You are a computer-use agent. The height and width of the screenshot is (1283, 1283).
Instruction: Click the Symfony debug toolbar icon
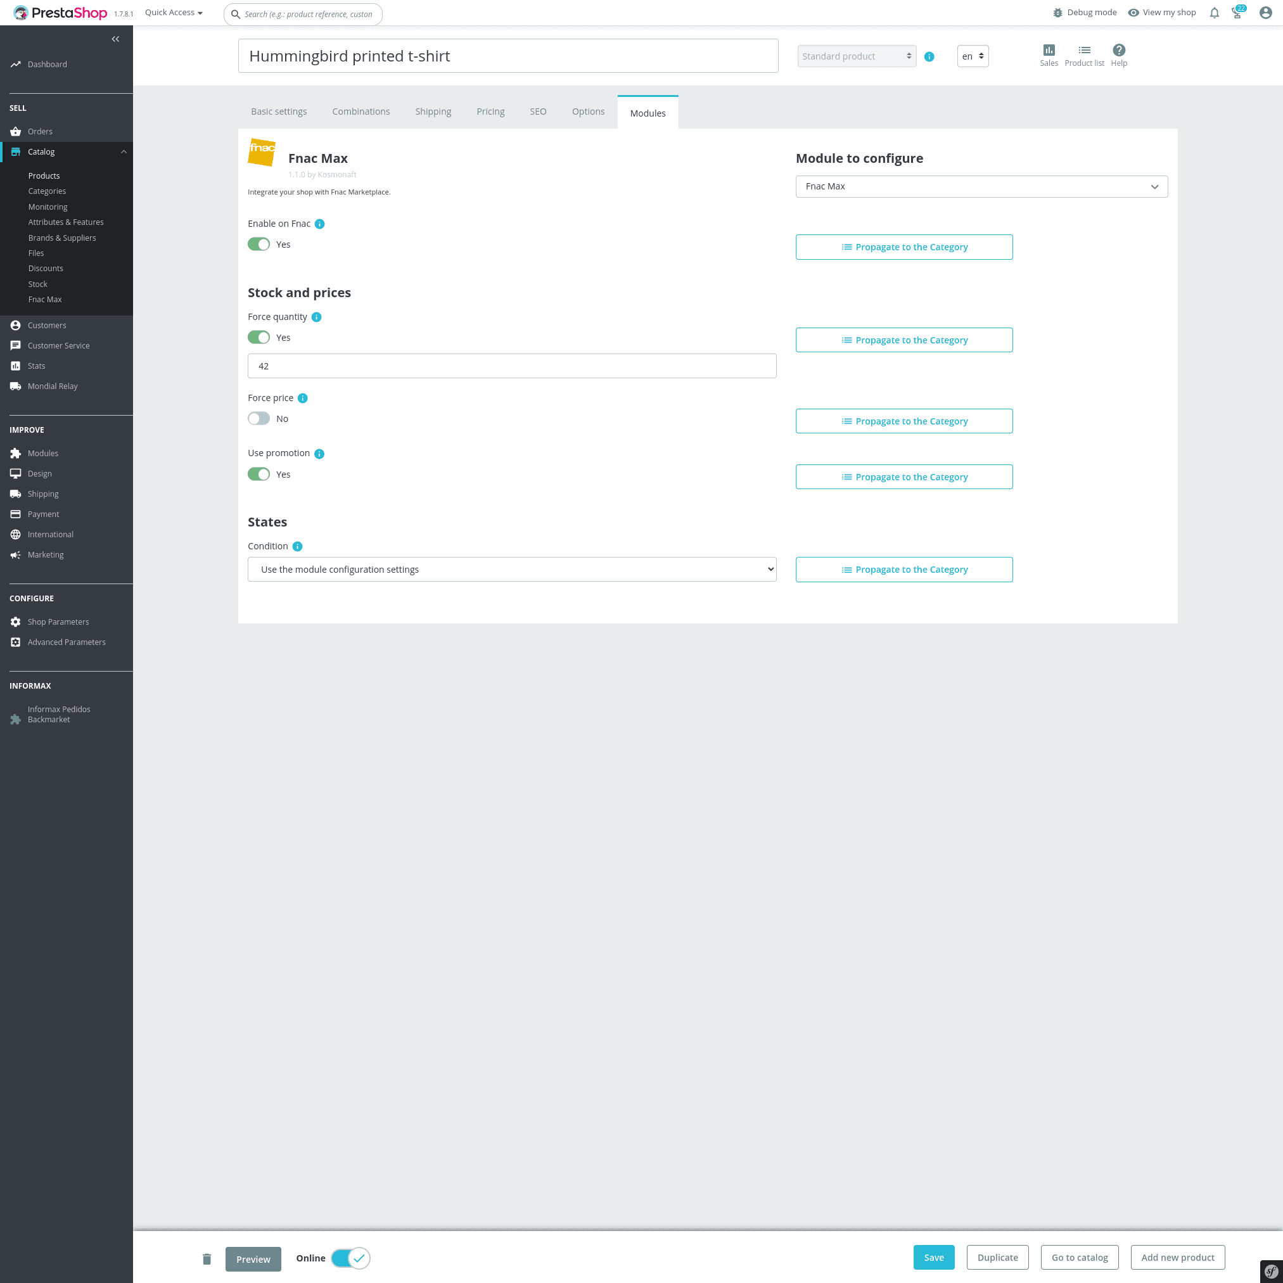[x=1270, y=1271]
